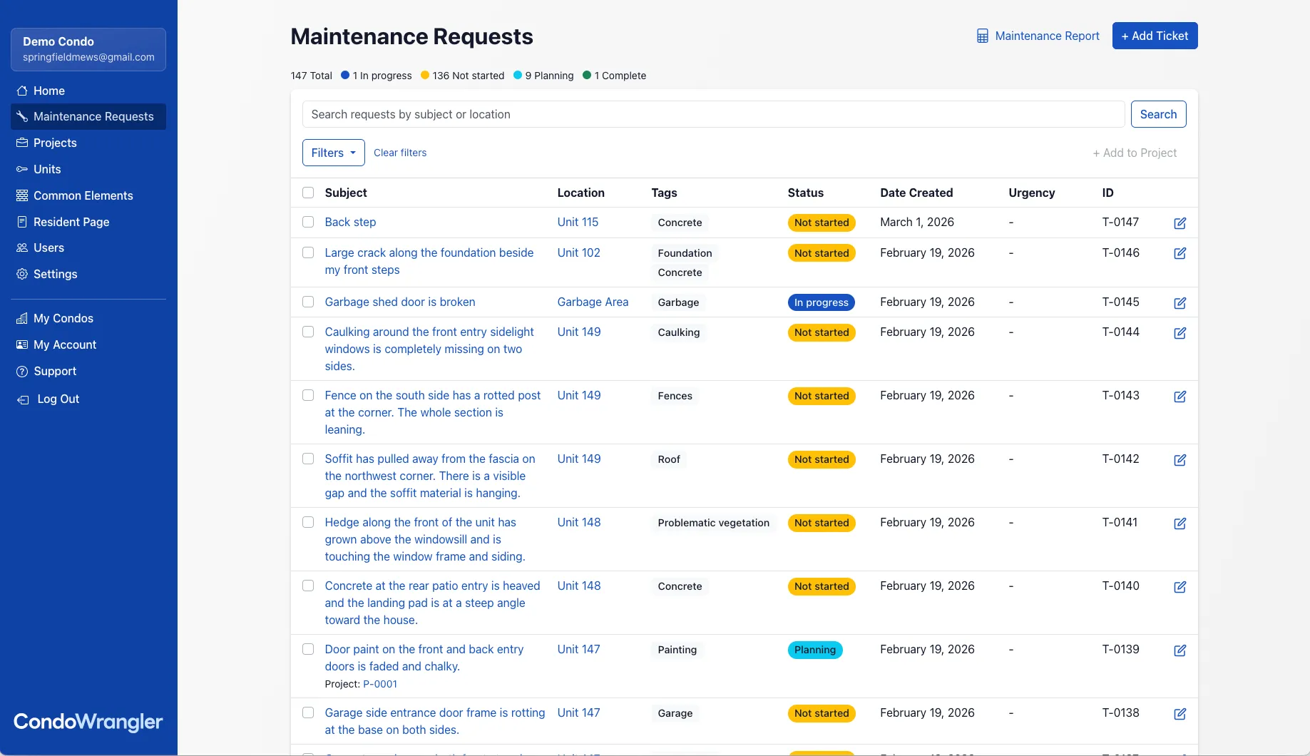The height and width of the screenshot is (756, 1310).
Task: Click the In progress status badge on T-0145
Action: click(821, 302)
